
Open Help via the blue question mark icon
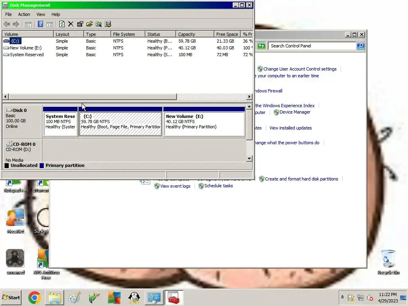click(x=40, y=24)
